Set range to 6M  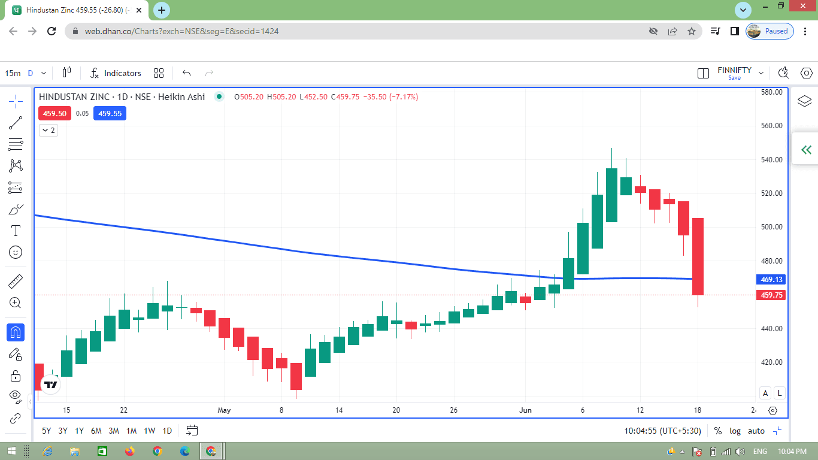tap(96, 431)
